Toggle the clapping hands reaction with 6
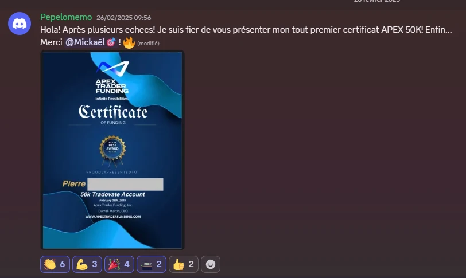 [x=55, y=264]
